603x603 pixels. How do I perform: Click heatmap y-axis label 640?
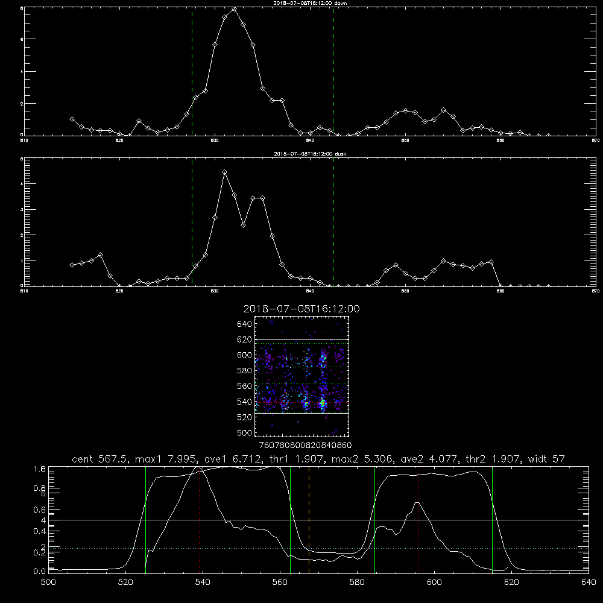pyautogui.click(x=245, y=324)
